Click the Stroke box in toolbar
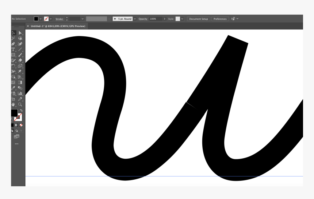Viewport: 314px width, 199px height. [18, 118]
